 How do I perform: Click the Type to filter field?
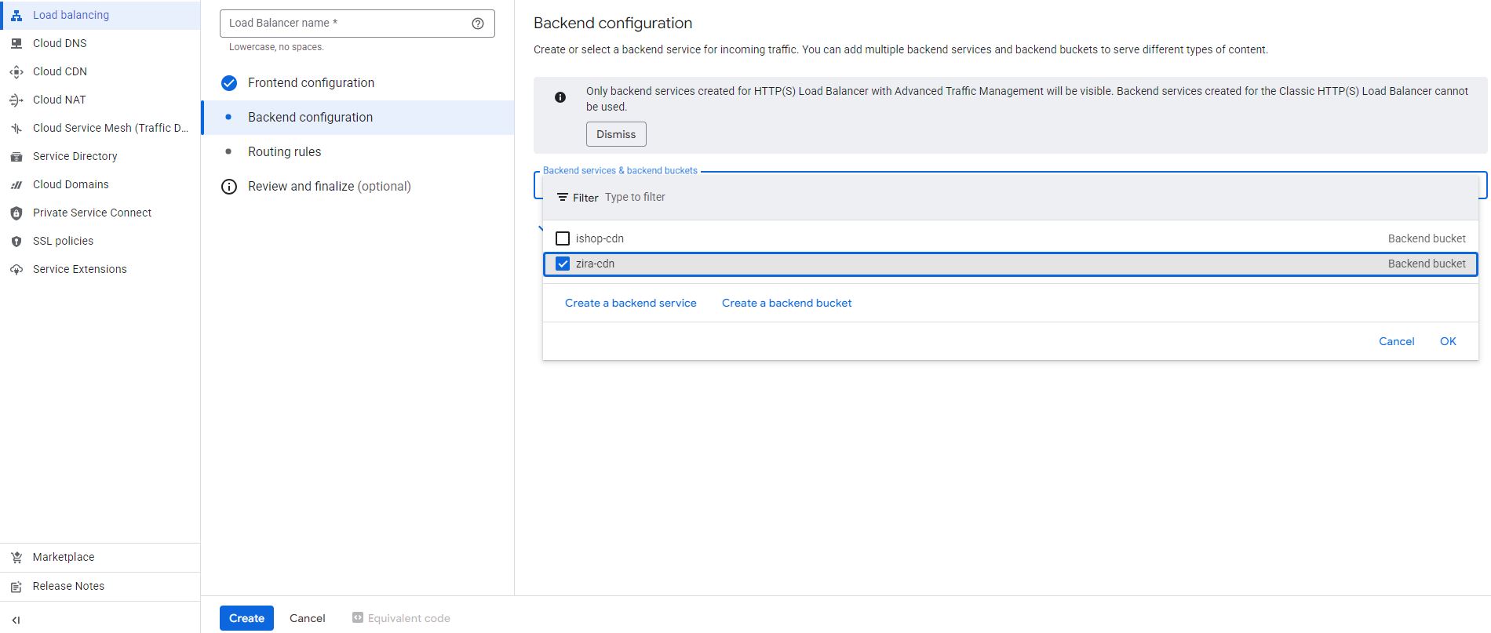pyautogui.click(x=785, y=197)
